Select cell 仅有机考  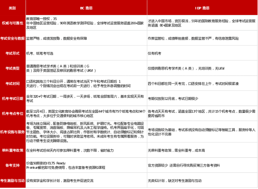(202, 53)
